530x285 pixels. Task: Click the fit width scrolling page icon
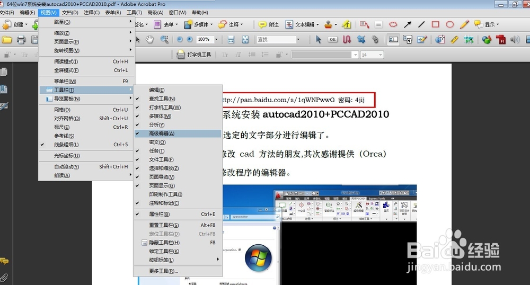pos(231,40)
